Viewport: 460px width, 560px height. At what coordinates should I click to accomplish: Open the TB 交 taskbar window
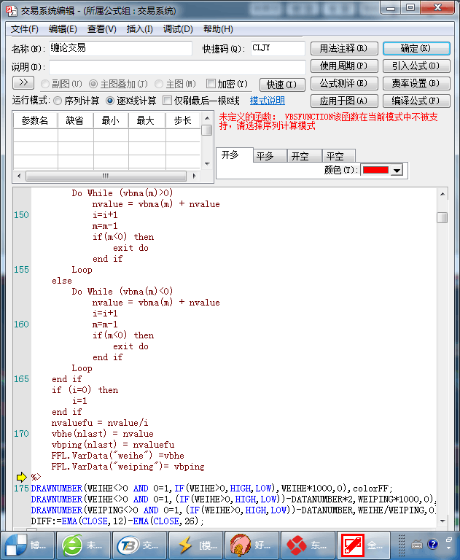click(x=139, y=545)
